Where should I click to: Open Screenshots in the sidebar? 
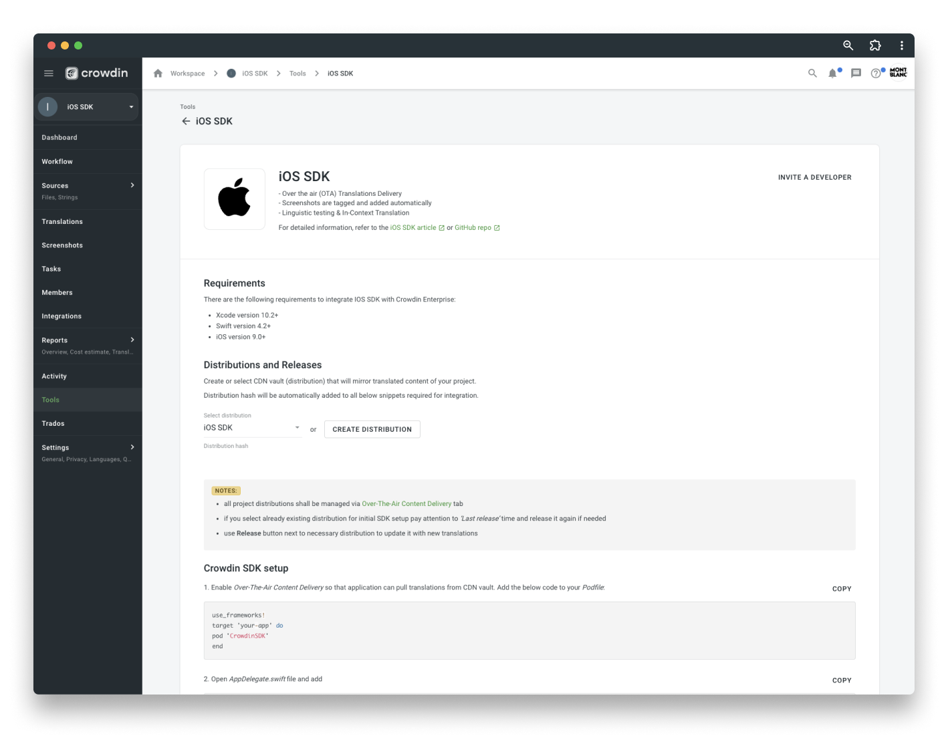point(88,245)
